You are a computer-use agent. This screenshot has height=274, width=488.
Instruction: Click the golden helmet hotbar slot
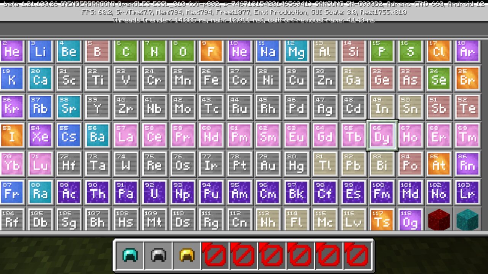(x=187, y=254)
